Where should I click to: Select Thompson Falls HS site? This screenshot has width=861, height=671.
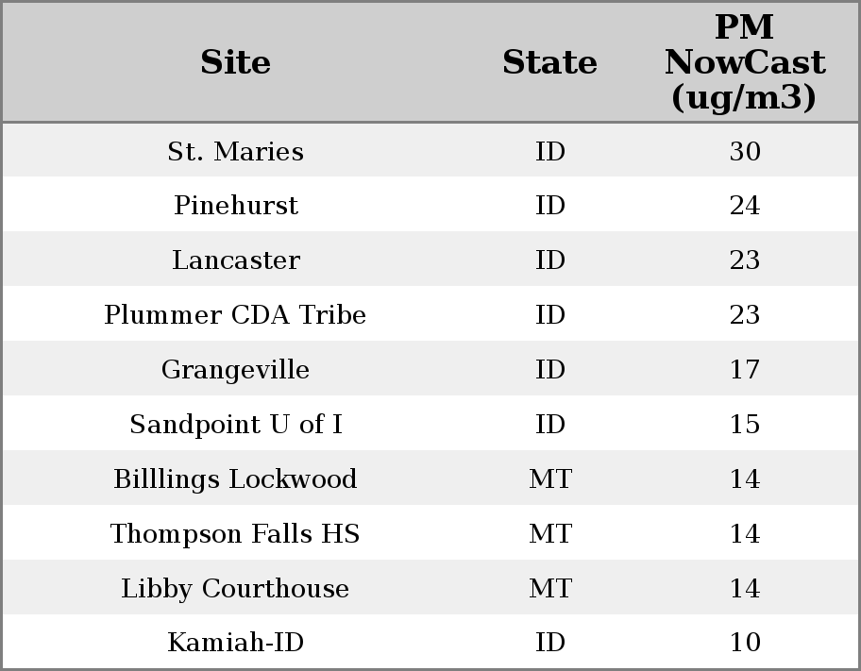pyautogui.click(x=235, y=534)
